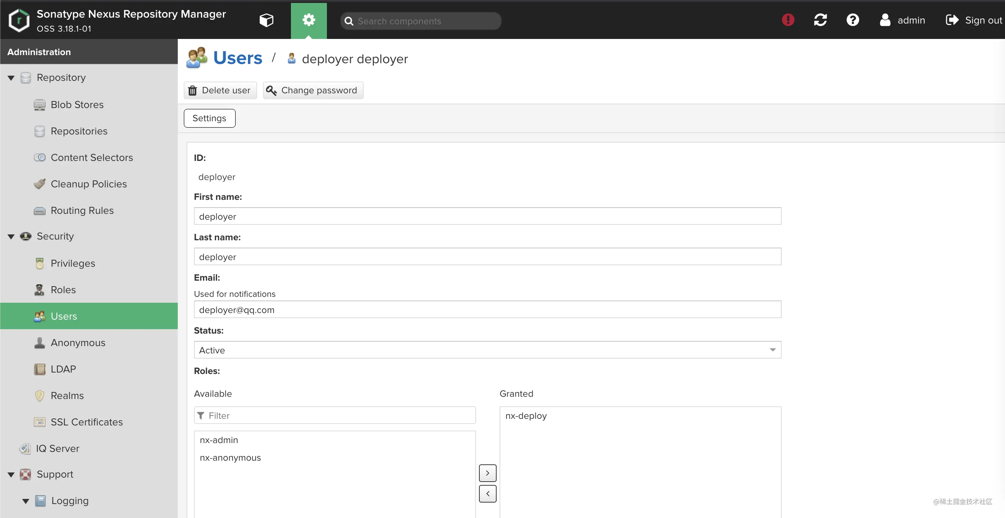Click the red alert status icon

pos(788,20)
